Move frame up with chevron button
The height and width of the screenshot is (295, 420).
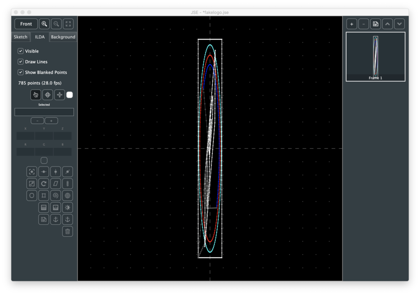click(x=388, y=24)
